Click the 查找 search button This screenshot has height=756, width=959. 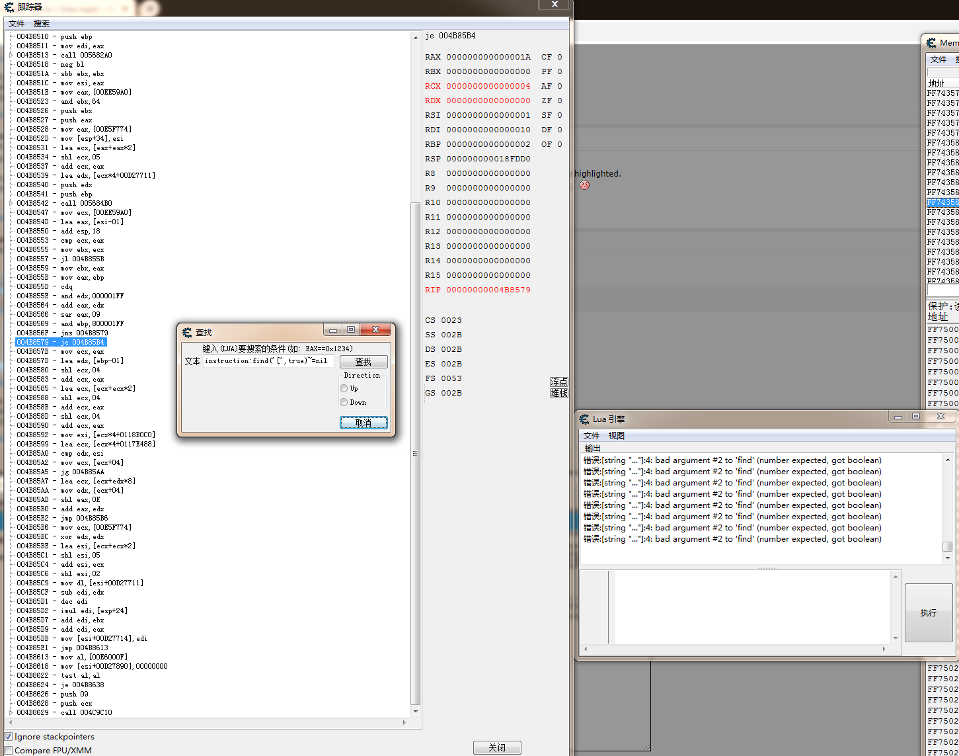364,362
